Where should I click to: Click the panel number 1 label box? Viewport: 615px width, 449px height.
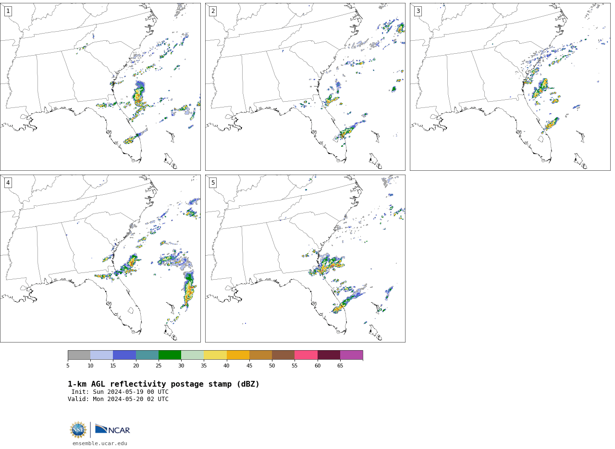pos(8,11)
